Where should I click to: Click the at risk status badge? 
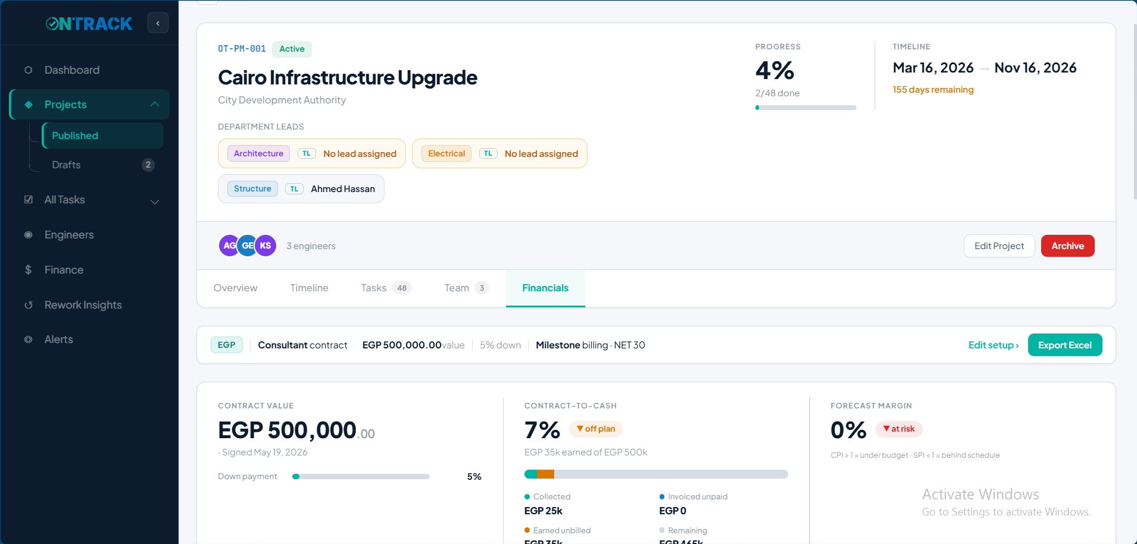[x=899, y=429]
